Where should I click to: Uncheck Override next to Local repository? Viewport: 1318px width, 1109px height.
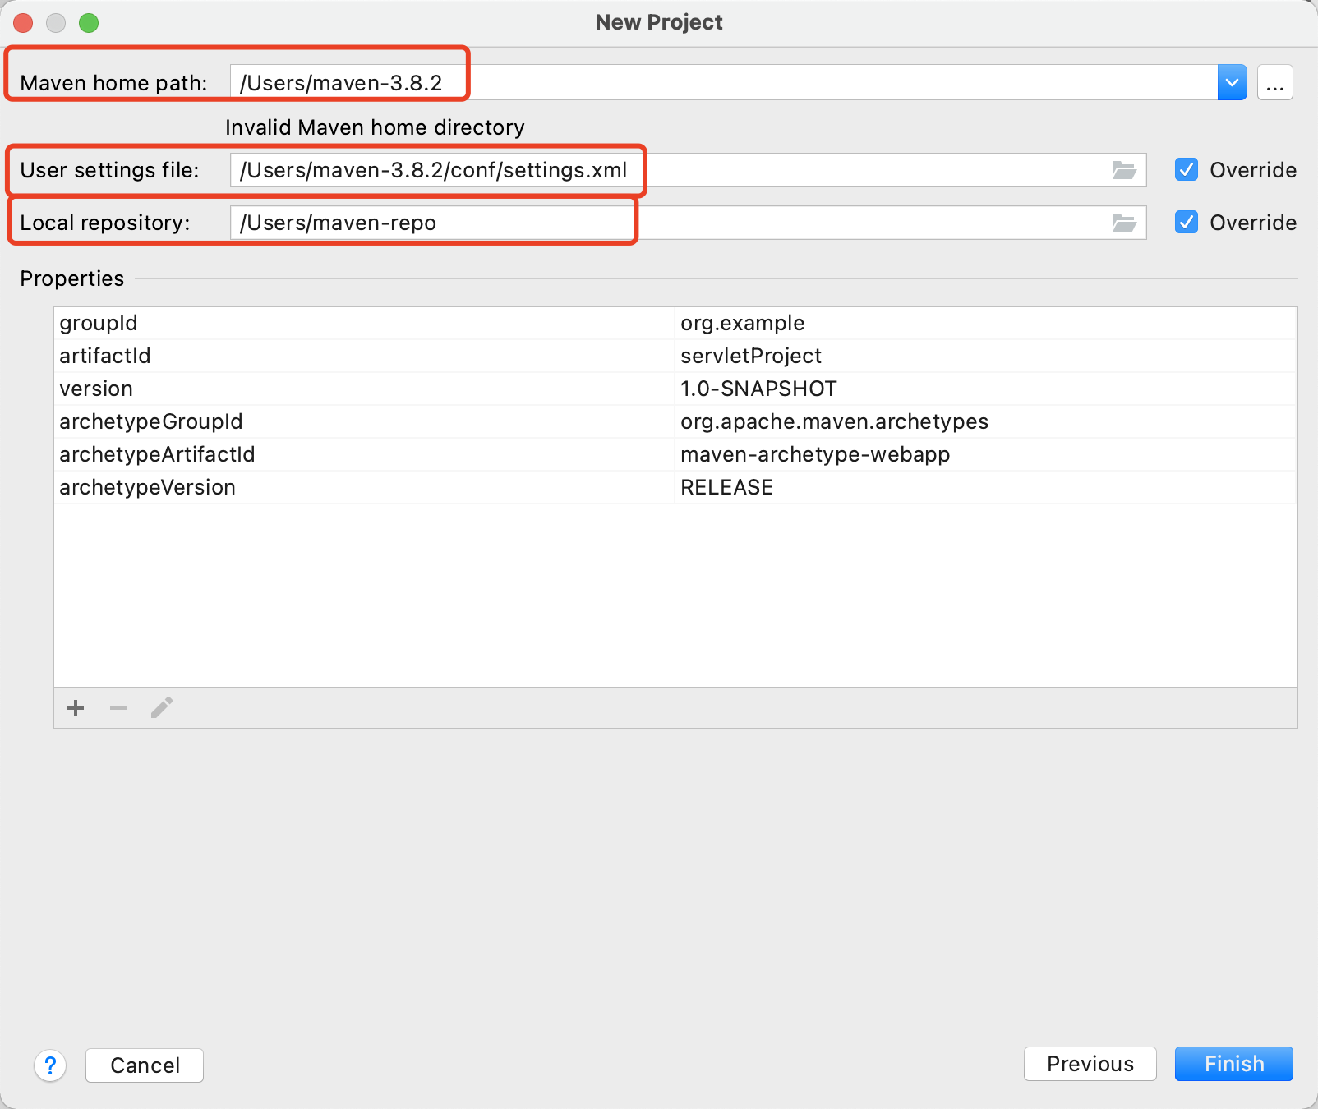1186,222
